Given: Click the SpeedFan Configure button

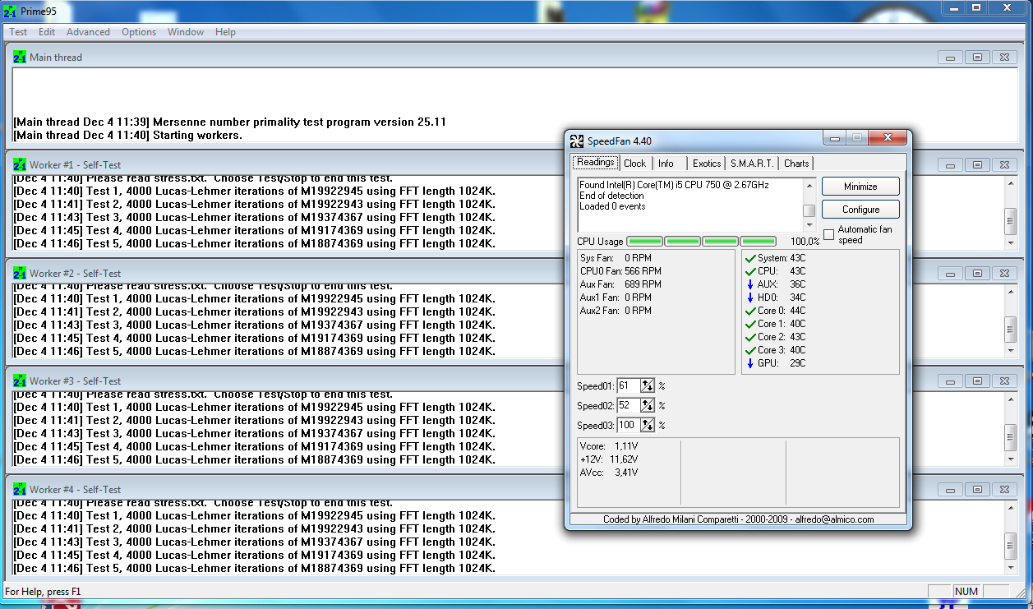Looking at the screenshot, I should [860, 210].
